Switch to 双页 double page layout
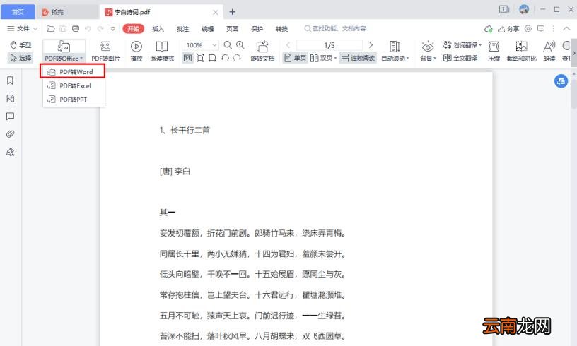The image size is (577, 346). [323, 58]
